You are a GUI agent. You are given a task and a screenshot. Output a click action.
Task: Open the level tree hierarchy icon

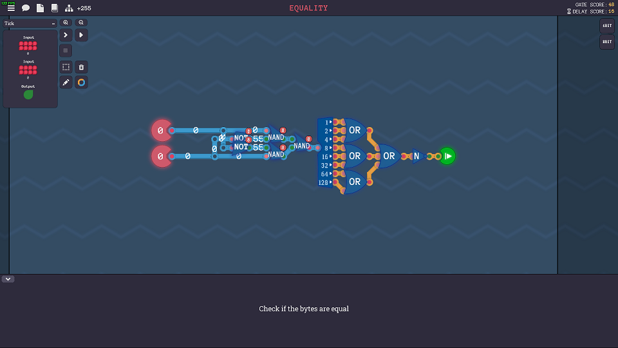[x=69, y=8]
